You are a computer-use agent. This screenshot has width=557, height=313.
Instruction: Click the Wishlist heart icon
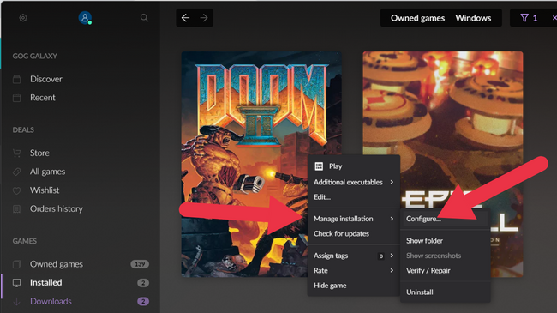[16, 190]
